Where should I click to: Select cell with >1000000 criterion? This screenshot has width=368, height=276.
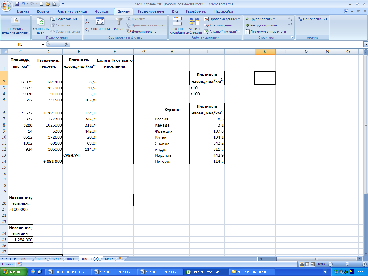(x=21, y=210)
